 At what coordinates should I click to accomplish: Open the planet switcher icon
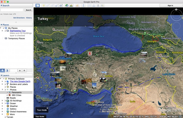[x=77, y=6]
